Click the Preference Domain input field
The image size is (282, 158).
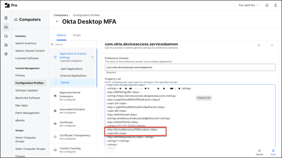190,67
